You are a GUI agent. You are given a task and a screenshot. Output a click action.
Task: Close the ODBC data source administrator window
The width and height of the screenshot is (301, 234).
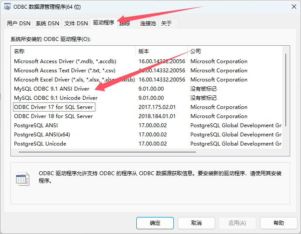[x=294, y=7]
